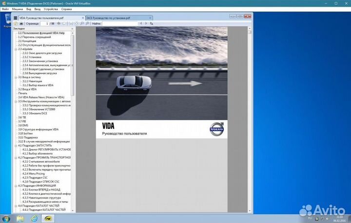This screenshot has width=351, height=223.
Task: Go to next page with toolbar arrow
Action: pyautogui.click(x=63, y=23)
